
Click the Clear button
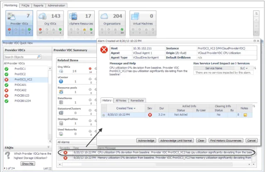tap(201, 141)
